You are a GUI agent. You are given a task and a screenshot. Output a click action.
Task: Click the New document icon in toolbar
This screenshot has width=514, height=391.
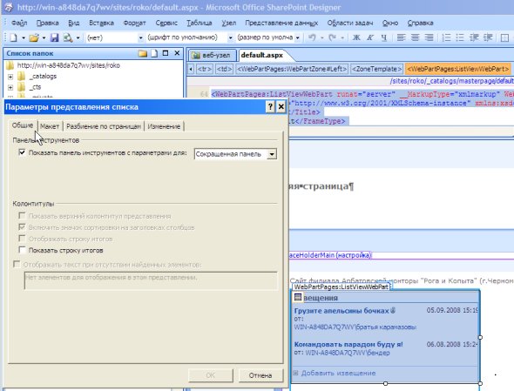coord(13,37)
